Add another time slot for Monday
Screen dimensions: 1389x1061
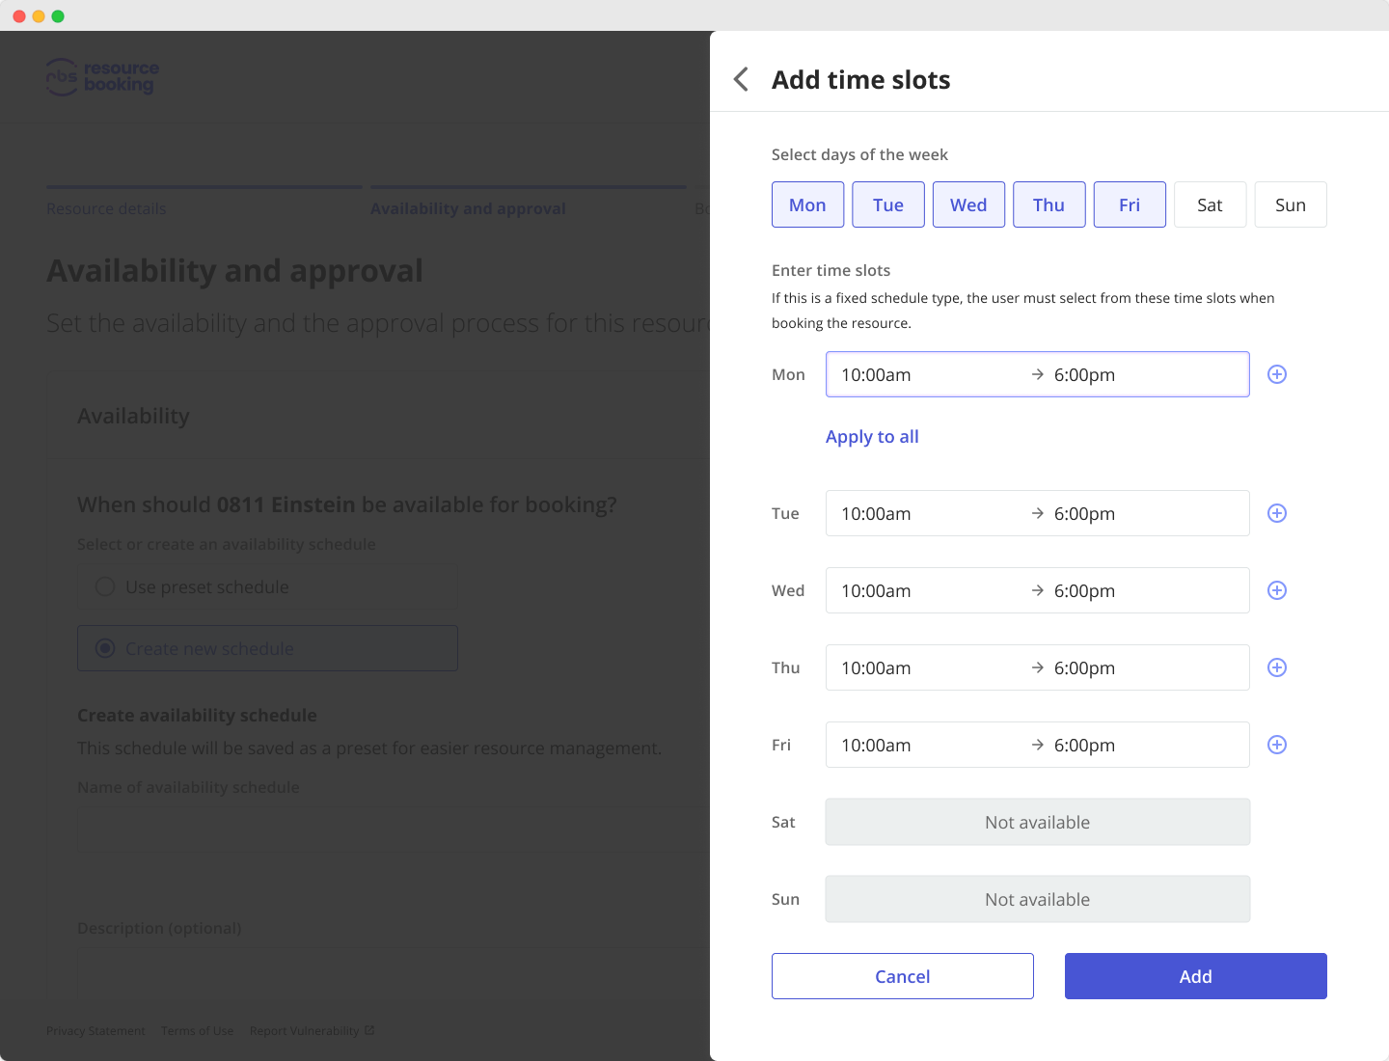pos(1276,374)
